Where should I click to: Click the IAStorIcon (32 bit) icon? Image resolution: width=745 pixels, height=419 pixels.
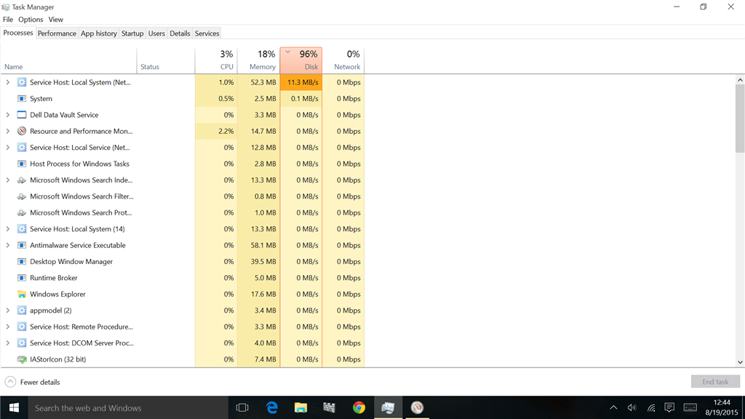tap(22, 359)
